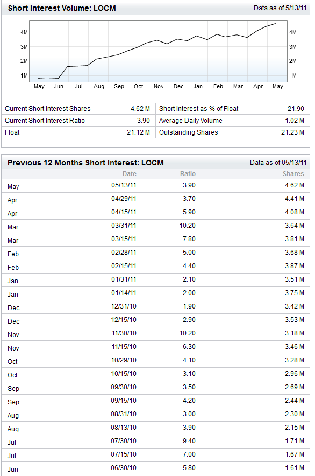Click the Current Short Interest Ratio label
This screenshot has height=476, width=315.
click(45, 121)
